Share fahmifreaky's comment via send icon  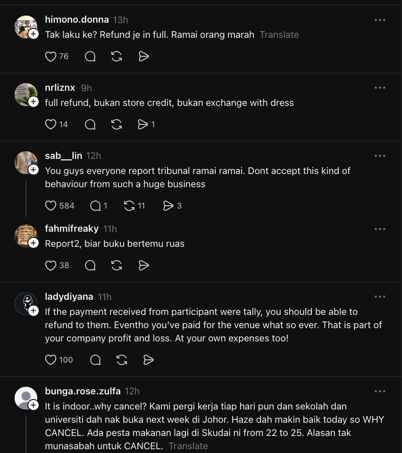(143, 265)
